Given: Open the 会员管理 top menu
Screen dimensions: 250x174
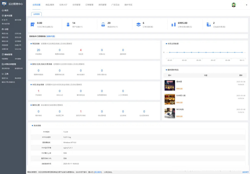Looking at the screenshot, I should [76, 5].
